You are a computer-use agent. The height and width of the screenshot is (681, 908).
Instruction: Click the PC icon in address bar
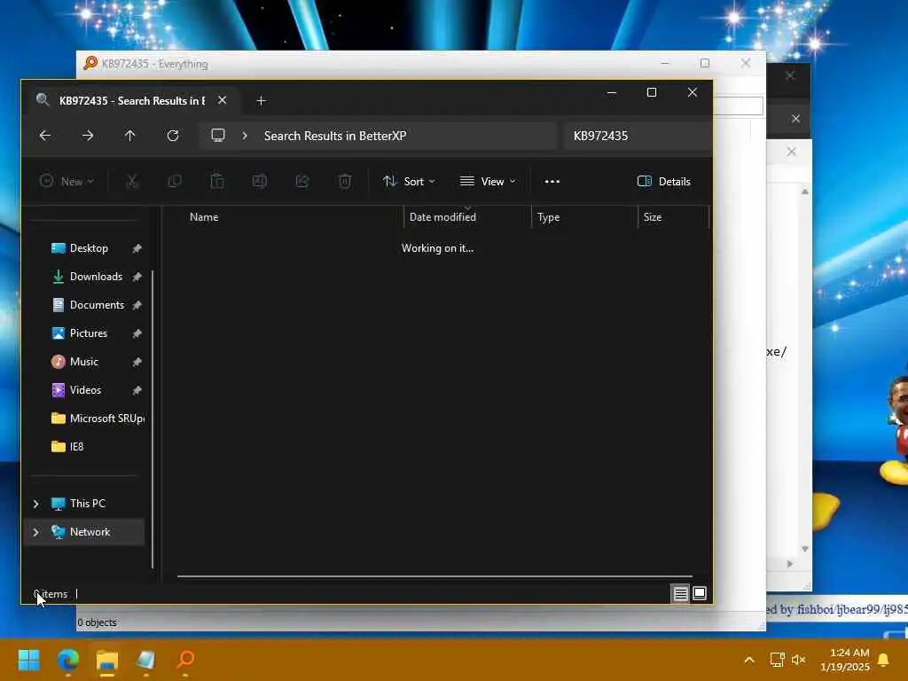click(218, 136)
